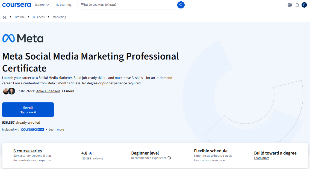Open the profile avatar menu
Image resolution: width=310 pixels, height=169 pixels.
(x=304, y=5)
